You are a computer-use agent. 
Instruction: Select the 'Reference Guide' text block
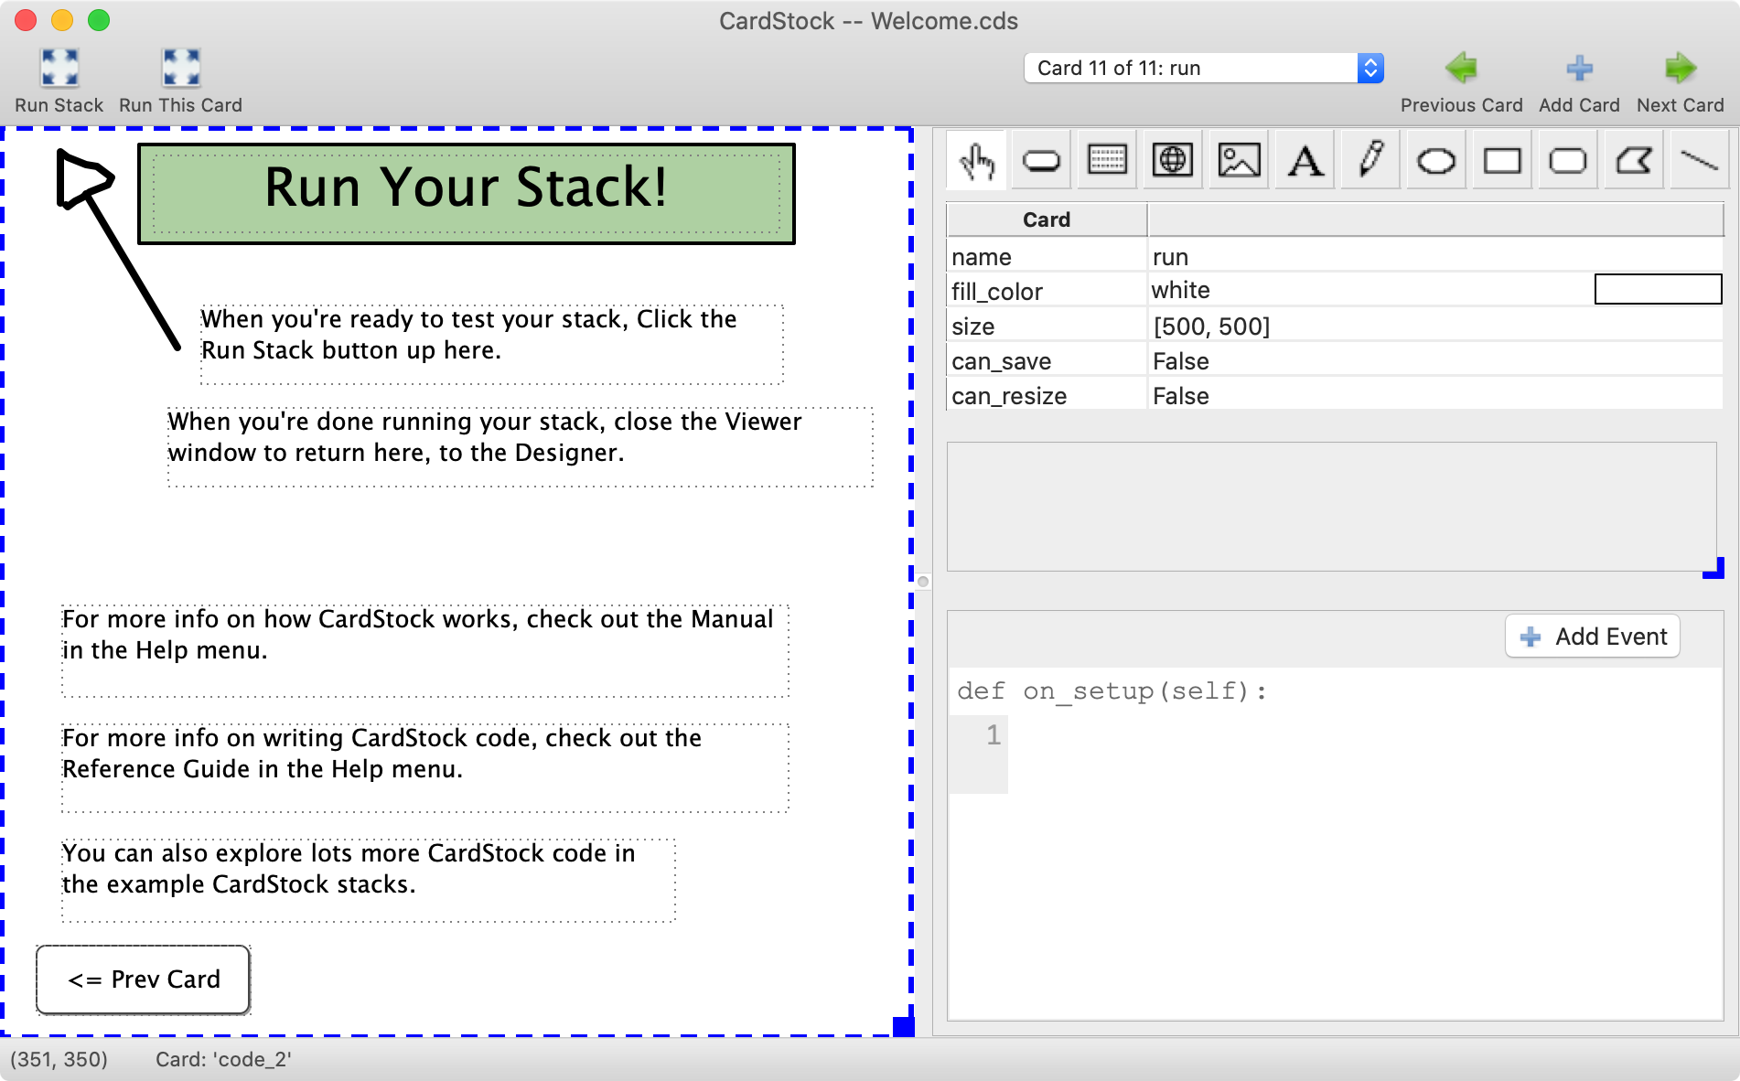click(425, 767)
